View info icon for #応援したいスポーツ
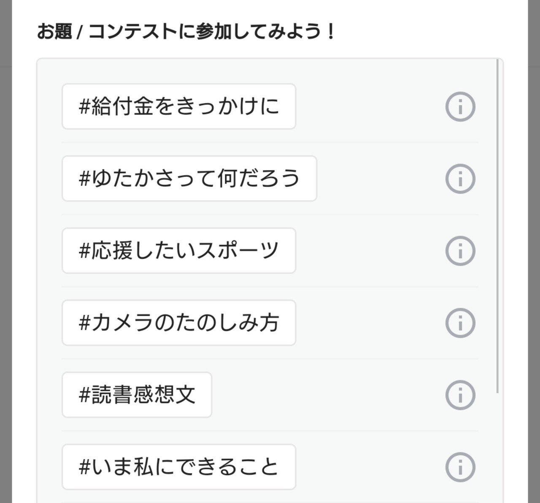 coord(460,251)
